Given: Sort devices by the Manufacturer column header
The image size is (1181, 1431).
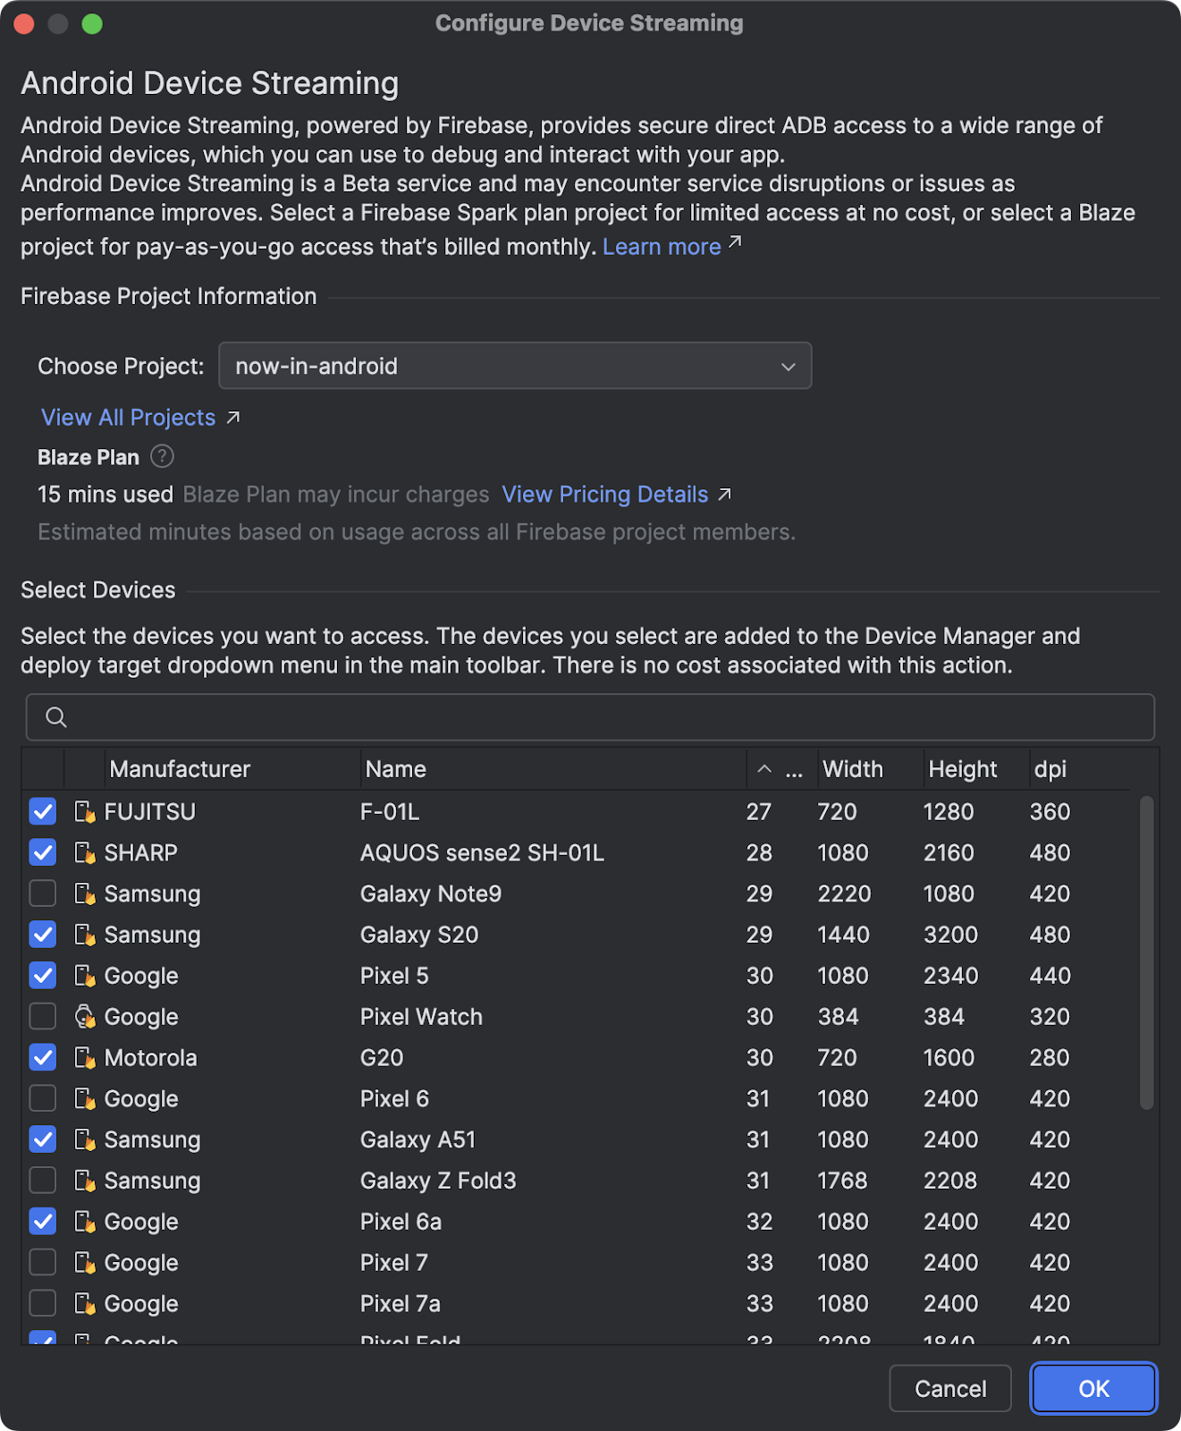Looking at the screenshot, I should [180, 769].
